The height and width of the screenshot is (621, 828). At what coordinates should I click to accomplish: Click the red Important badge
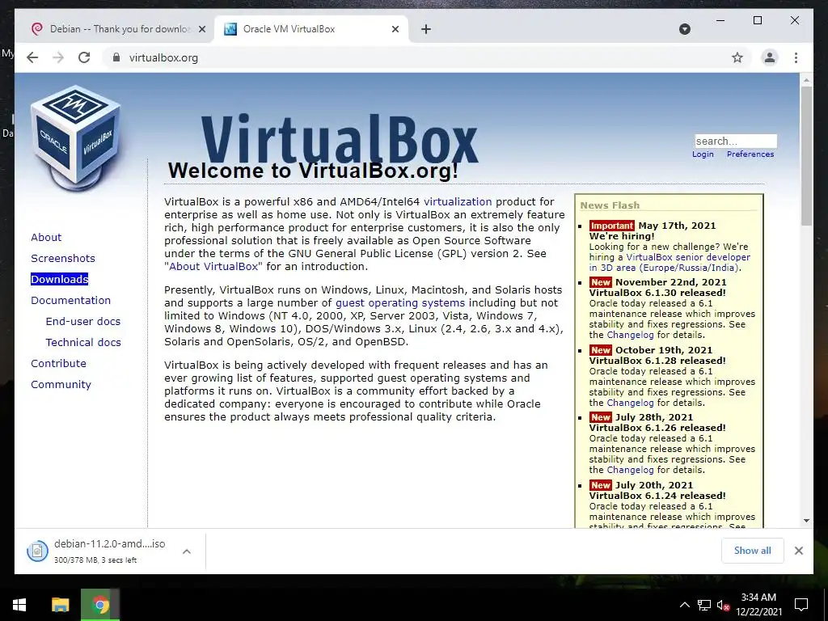[611, 226]
